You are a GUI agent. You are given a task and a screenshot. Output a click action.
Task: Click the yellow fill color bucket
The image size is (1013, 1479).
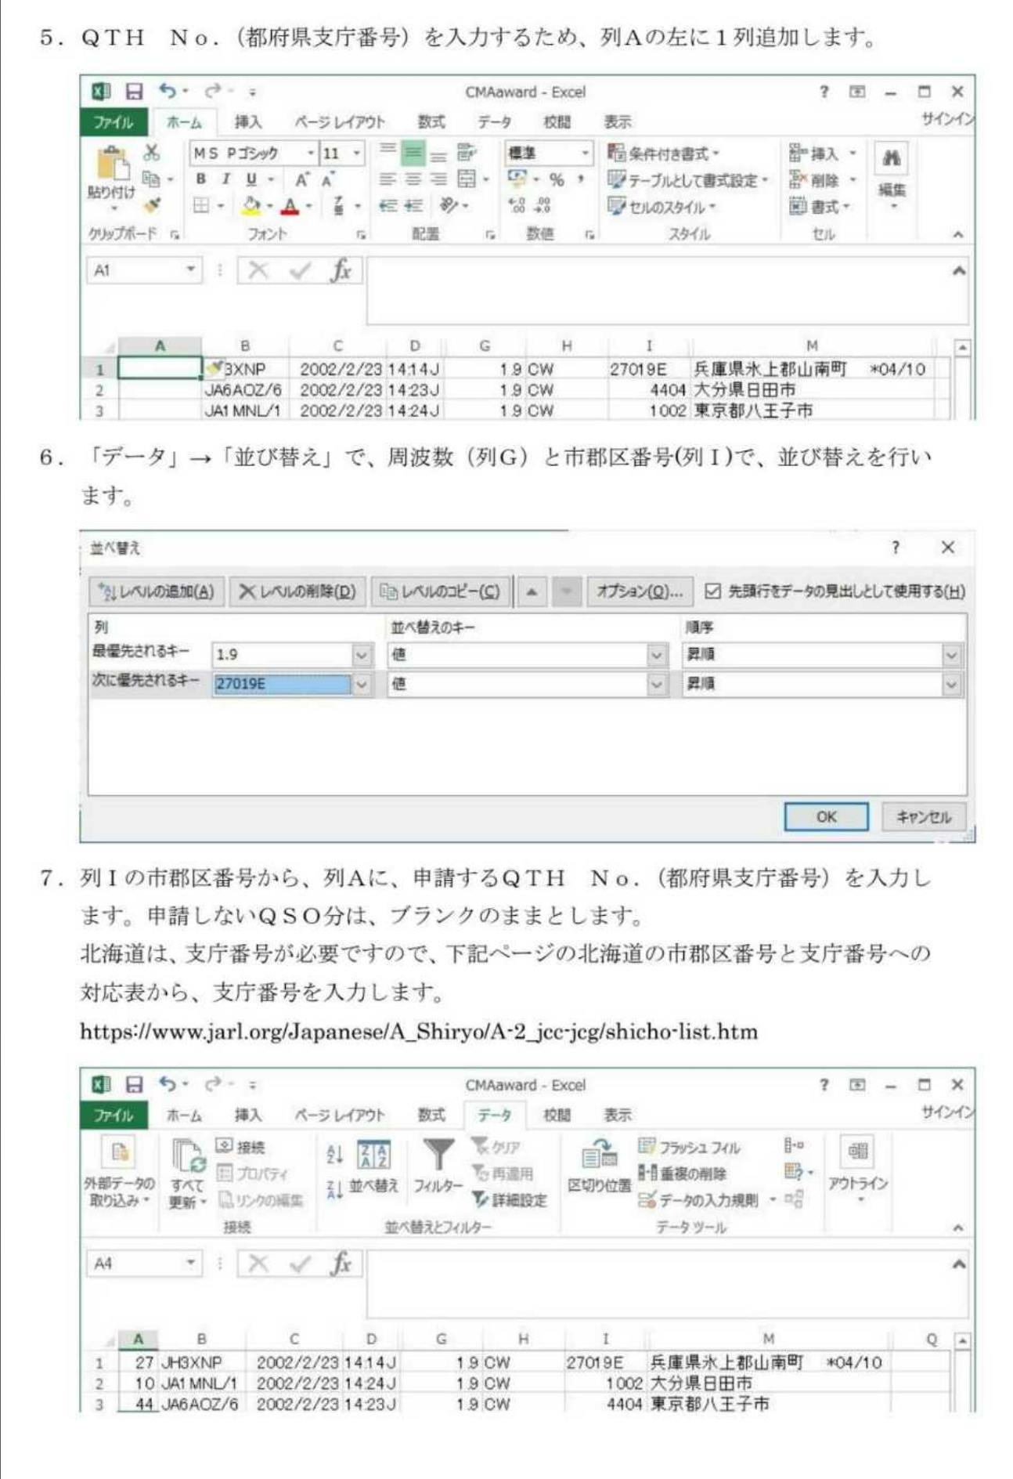251,205
